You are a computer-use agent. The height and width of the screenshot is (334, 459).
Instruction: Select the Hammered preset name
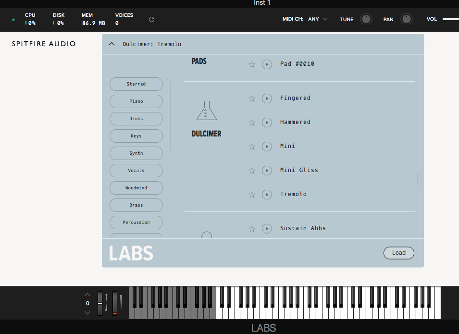(295, 122)
